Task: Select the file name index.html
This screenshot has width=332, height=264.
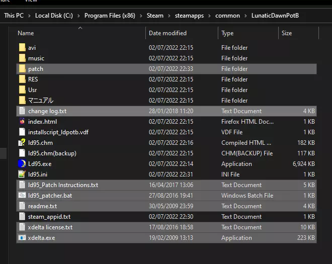Action: [42, 122]
